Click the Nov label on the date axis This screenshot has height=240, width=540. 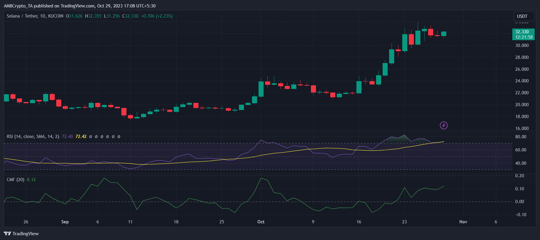point(463,222)
